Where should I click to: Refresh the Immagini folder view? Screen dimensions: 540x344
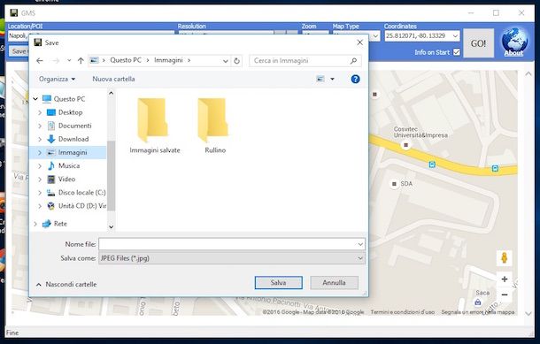[x=236, y=61]
